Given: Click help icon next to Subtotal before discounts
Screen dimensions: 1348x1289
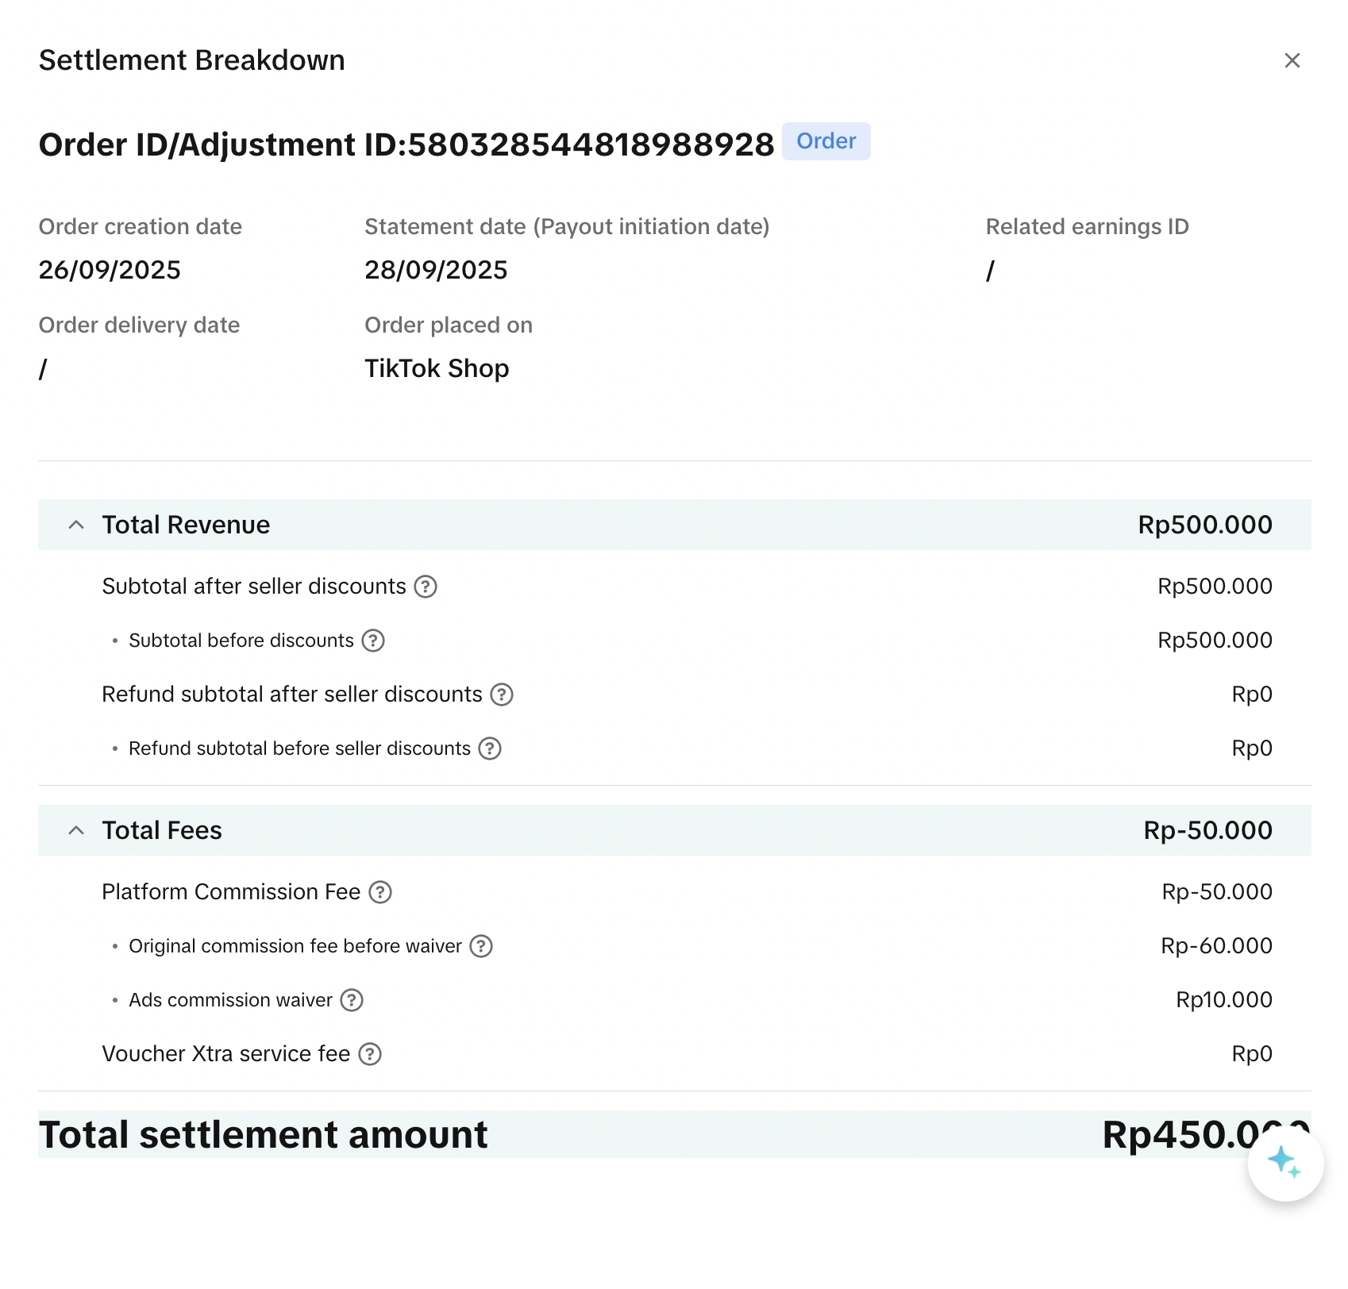Looking at the screenshot, I should [x=373, y=641].
